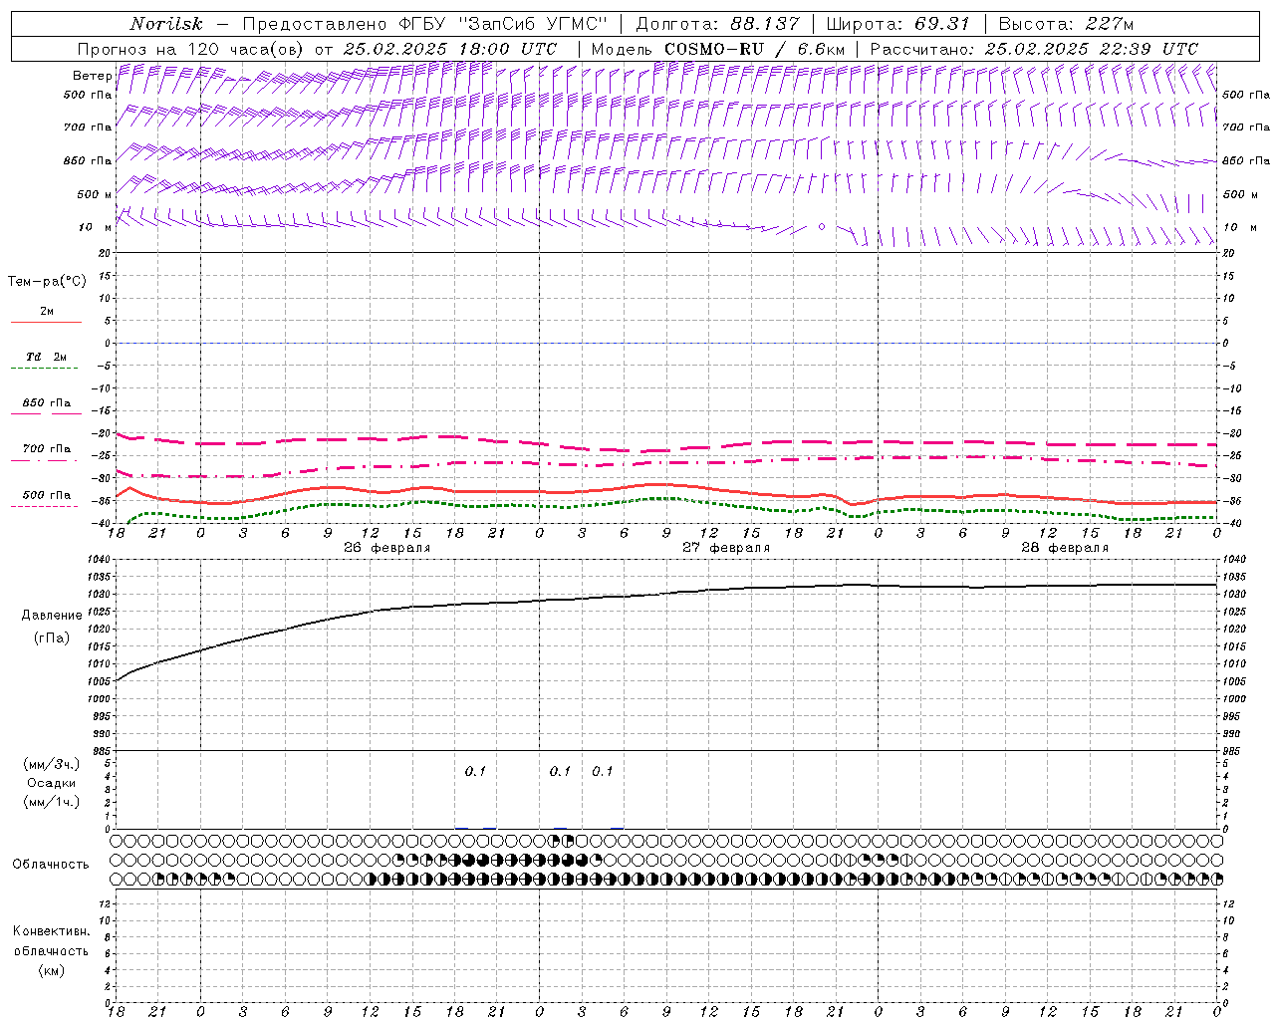1275x1020 pixels.
Task: Click the "(мм/1ч.)" precipitation unit label
Action: click(x=52, y=802)
